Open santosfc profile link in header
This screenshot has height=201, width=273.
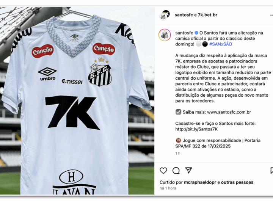coord(184,15)
